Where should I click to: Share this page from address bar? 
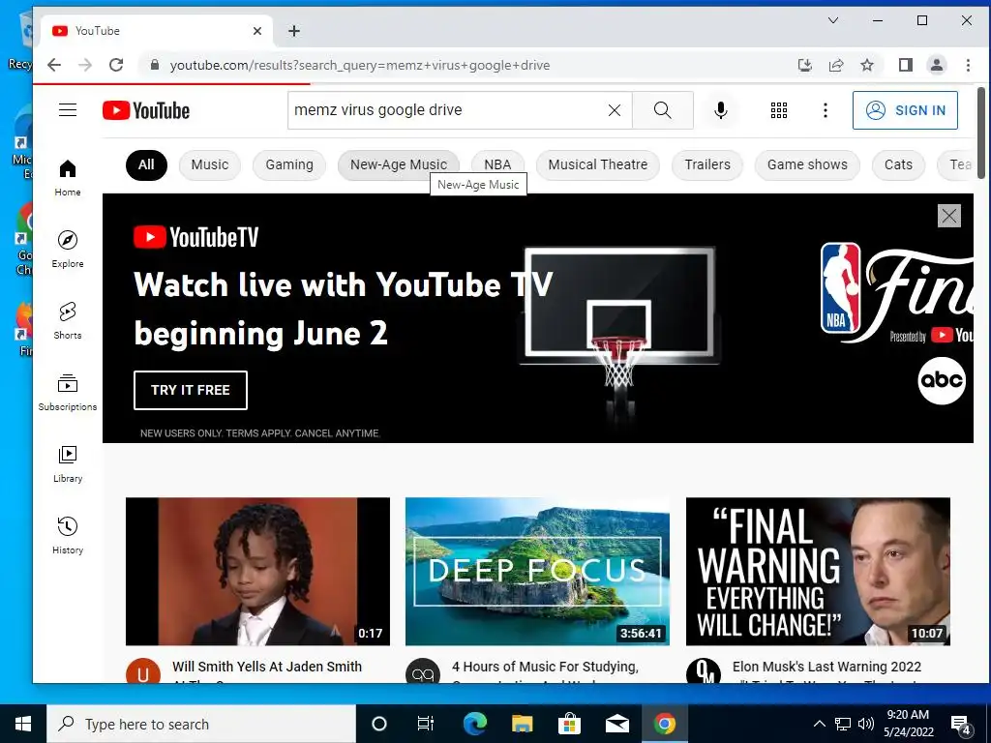pos(836,65)
